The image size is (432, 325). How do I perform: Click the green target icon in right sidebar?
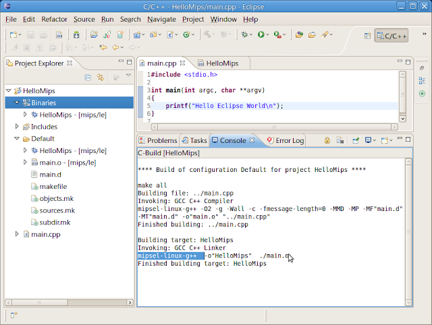[x=422, y=94]
